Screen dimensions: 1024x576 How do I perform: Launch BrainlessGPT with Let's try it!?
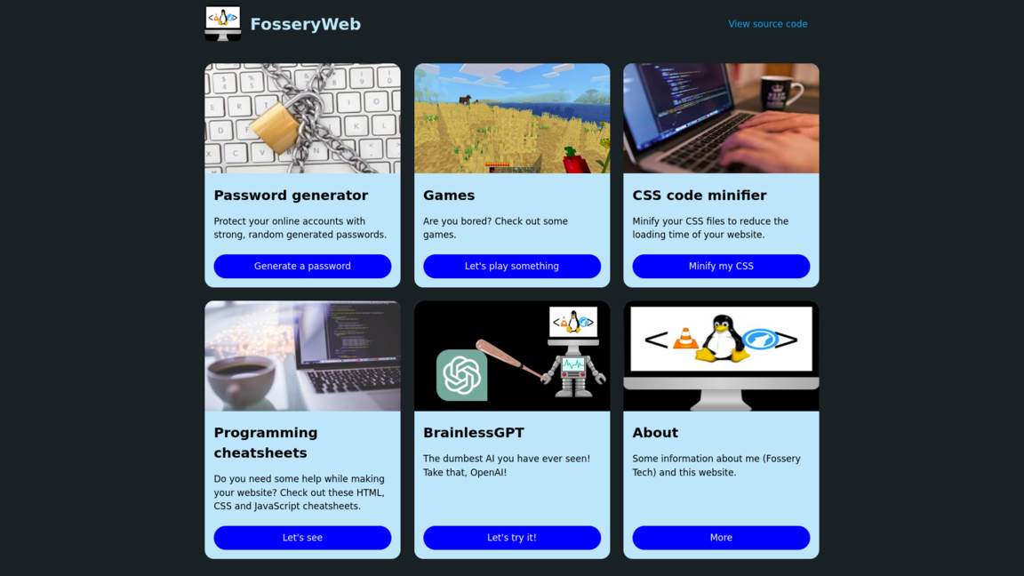coord(512,538)
